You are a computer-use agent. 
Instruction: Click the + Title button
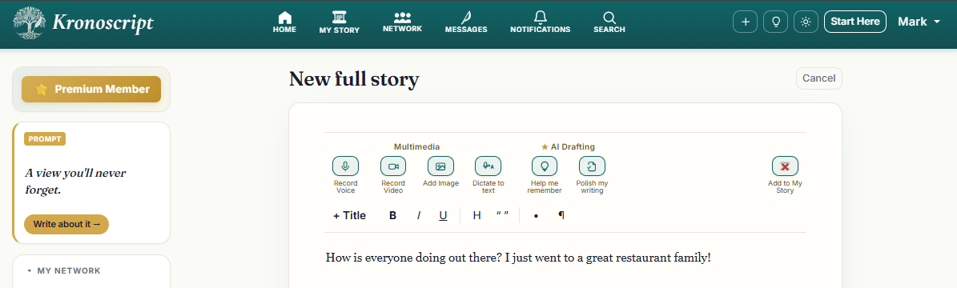click(350, 215)
